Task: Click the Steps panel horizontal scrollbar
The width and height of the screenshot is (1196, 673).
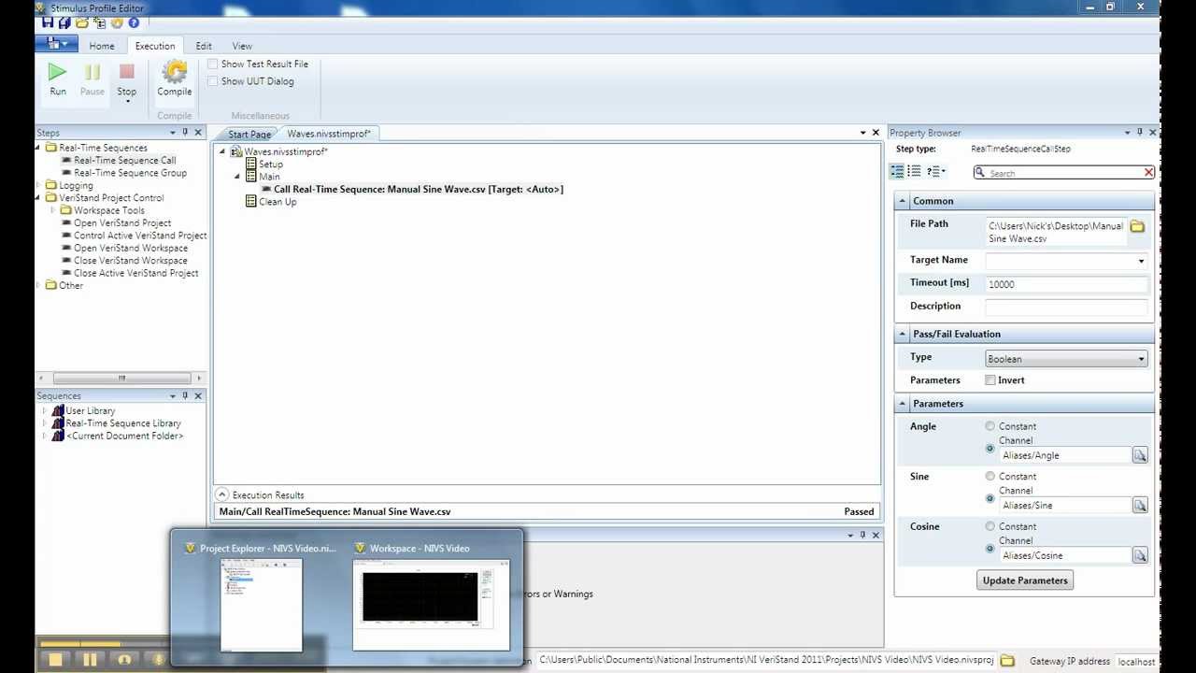Action: click(121, 379)
